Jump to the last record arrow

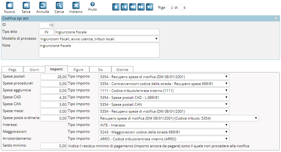pyautogui.click(x=149, y=7)
